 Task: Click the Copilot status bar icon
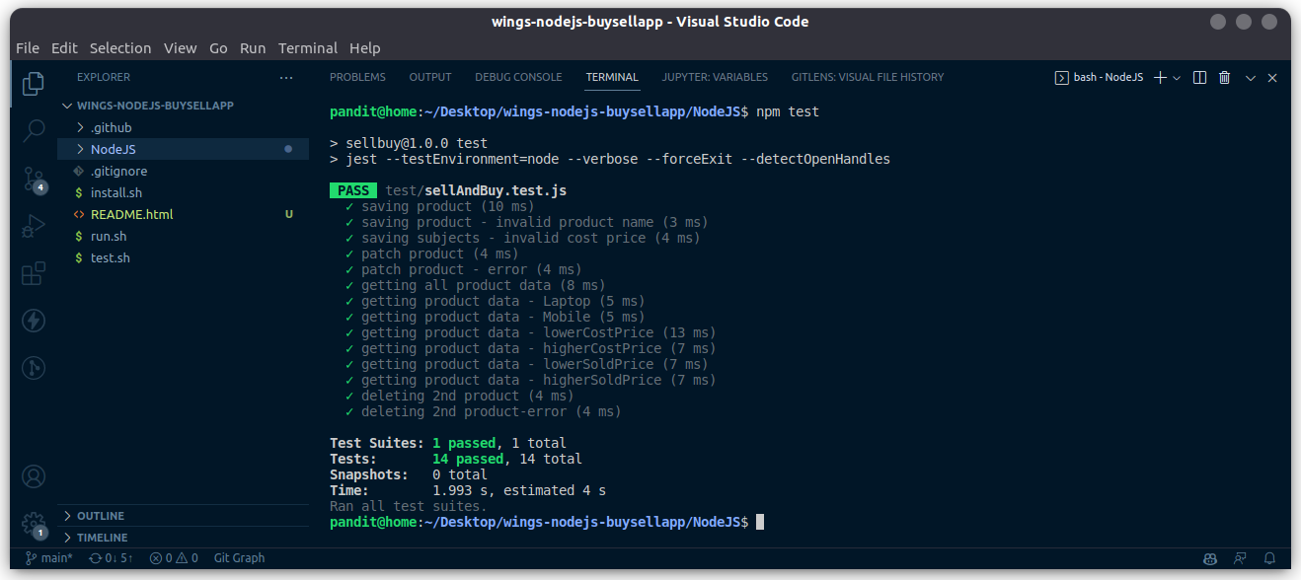click(x=1210, y=558)
